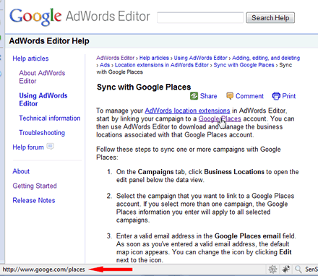Open the Share link

click(208, 96)
